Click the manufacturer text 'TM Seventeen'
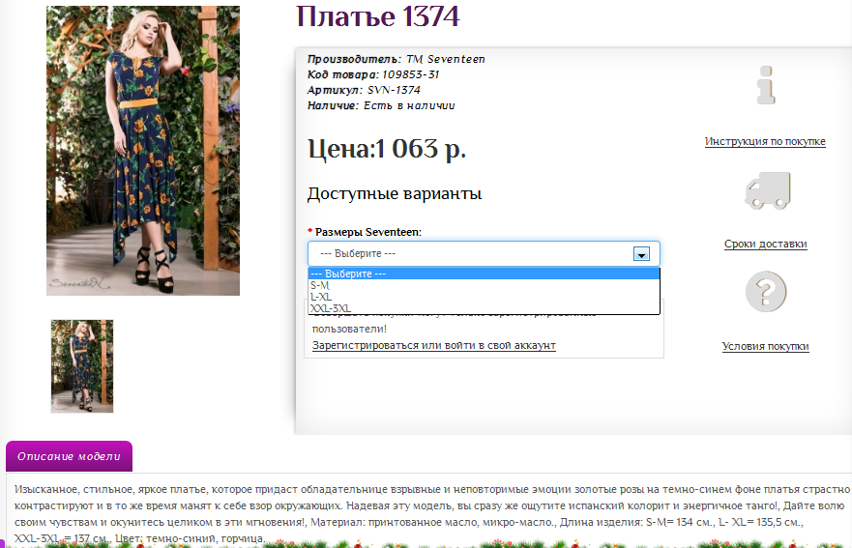Viewport: 852px width, 548px height. 446,59
